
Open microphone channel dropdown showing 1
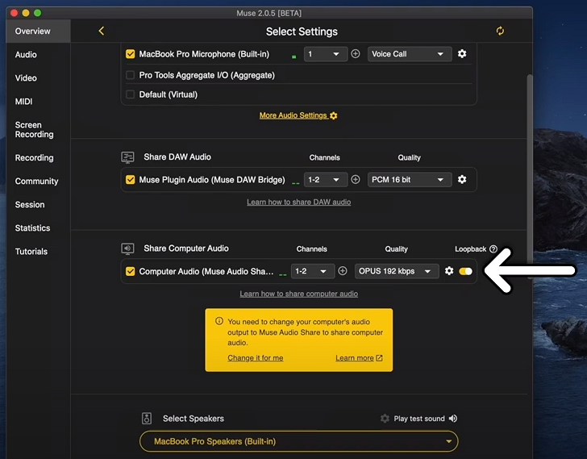325,54
